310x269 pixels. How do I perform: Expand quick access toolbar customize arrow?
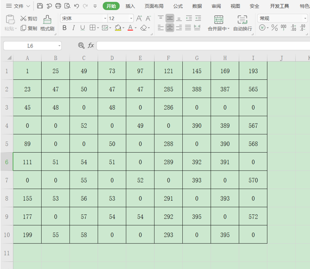click(x=95, y=6)
